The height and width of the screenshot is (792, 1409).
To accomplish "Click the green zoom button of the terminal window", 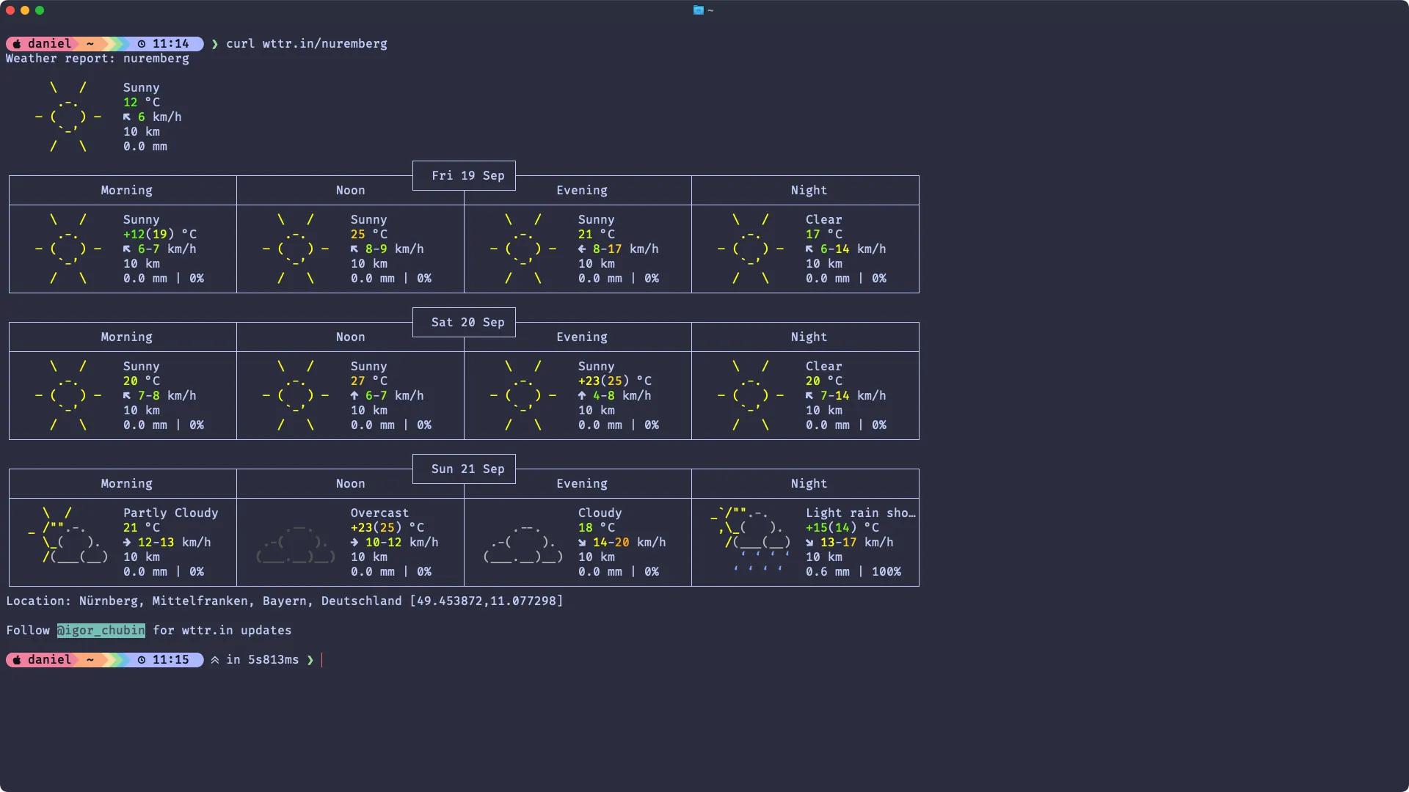I will [40, 10].
